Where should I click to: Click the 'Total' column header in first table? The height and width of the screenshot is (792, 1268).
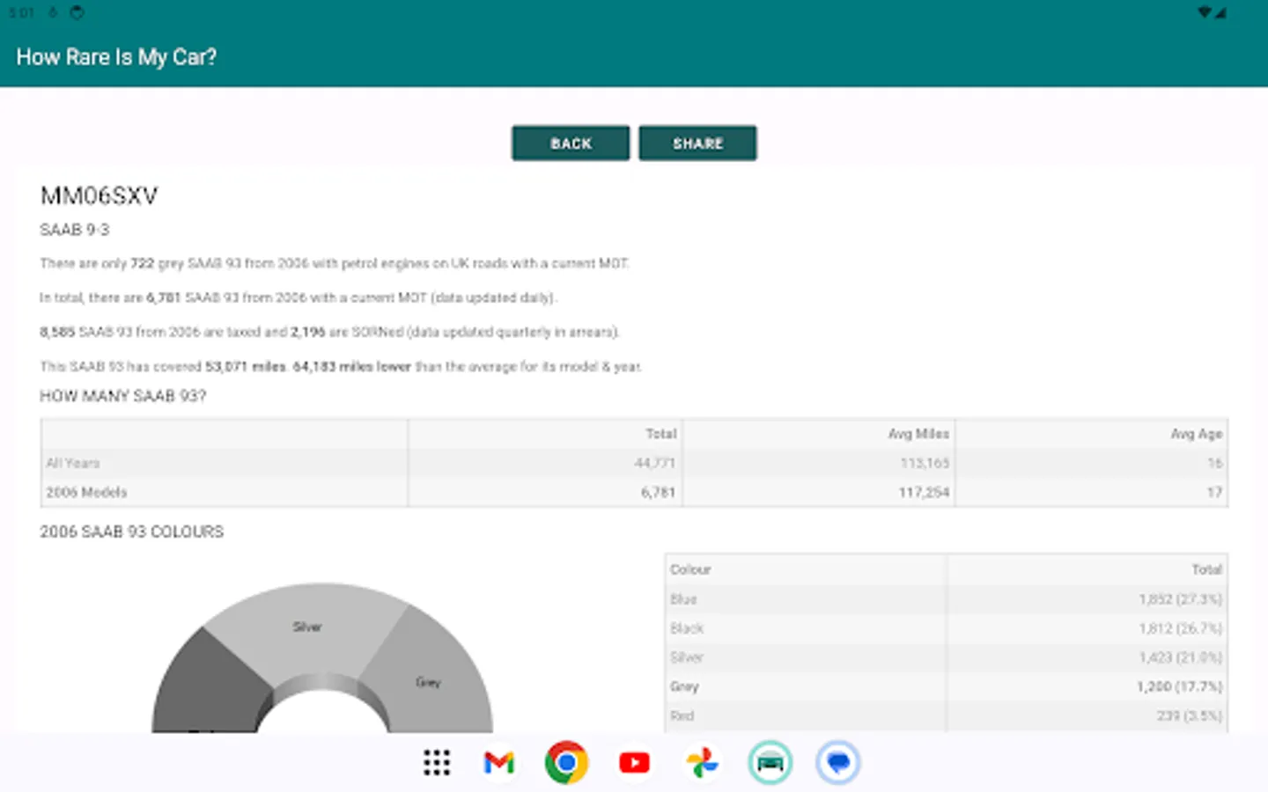(x=660, y=434)
